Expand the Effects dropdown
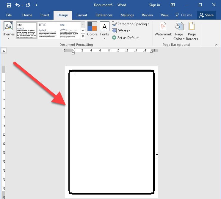The image size is (221, 199). coord(121,31)
